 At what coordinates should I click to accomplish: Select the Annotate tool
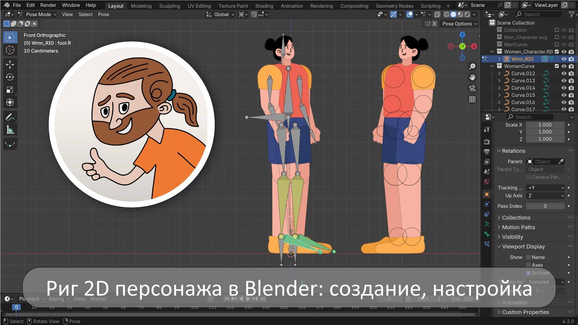point(10,117)
